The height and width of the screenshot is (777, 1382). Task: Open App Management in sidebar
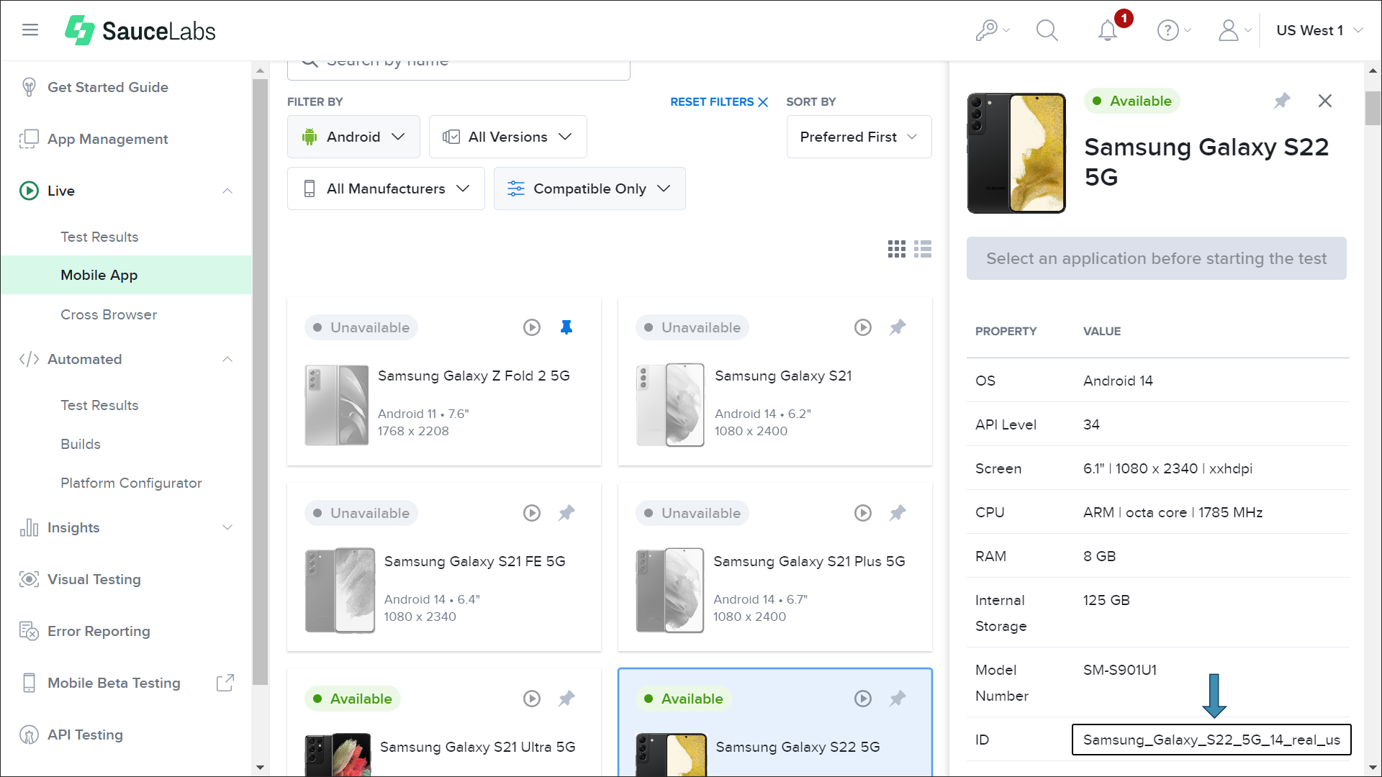107,139
